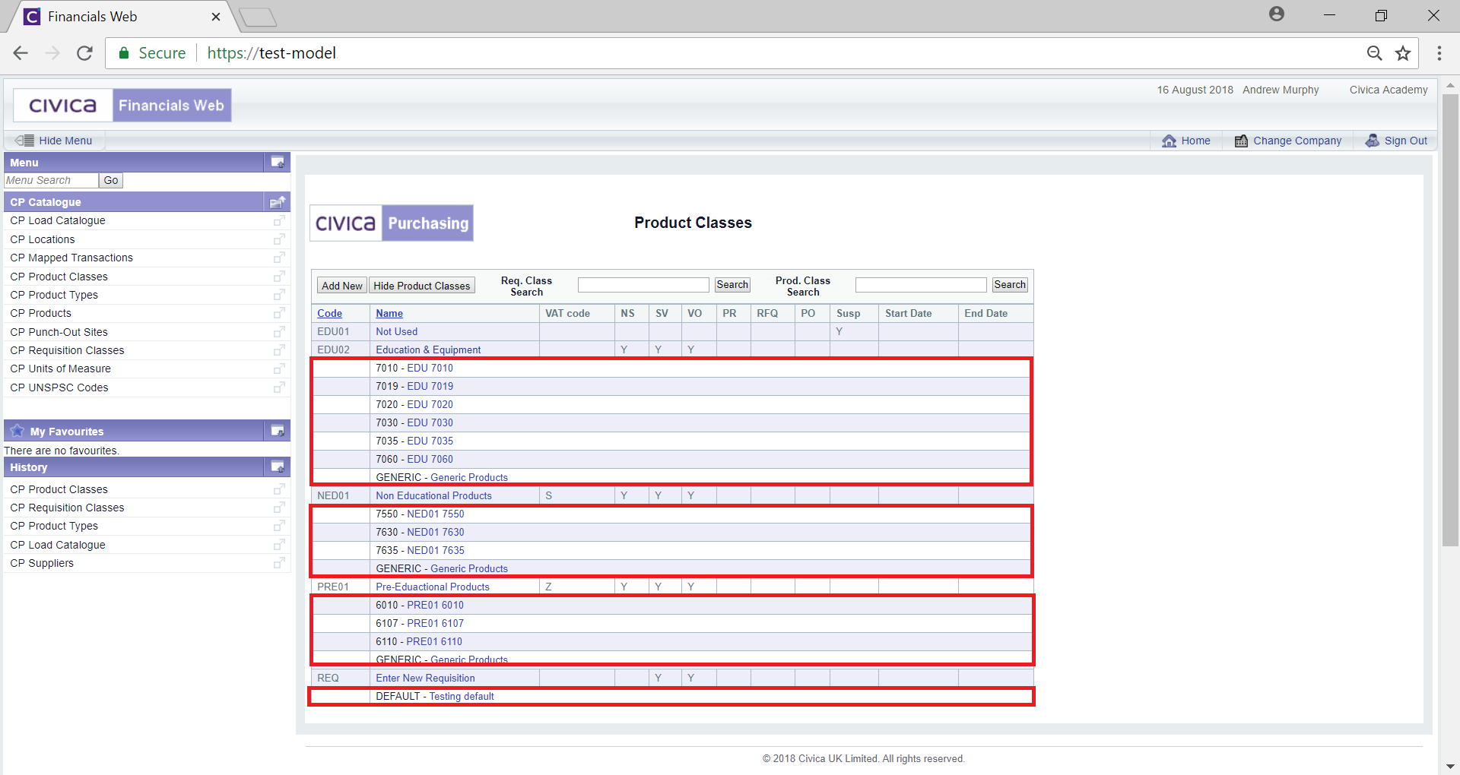
Task: Open EDU 7010 product class link
Action: pyautogui.click(x=430, y=368)
